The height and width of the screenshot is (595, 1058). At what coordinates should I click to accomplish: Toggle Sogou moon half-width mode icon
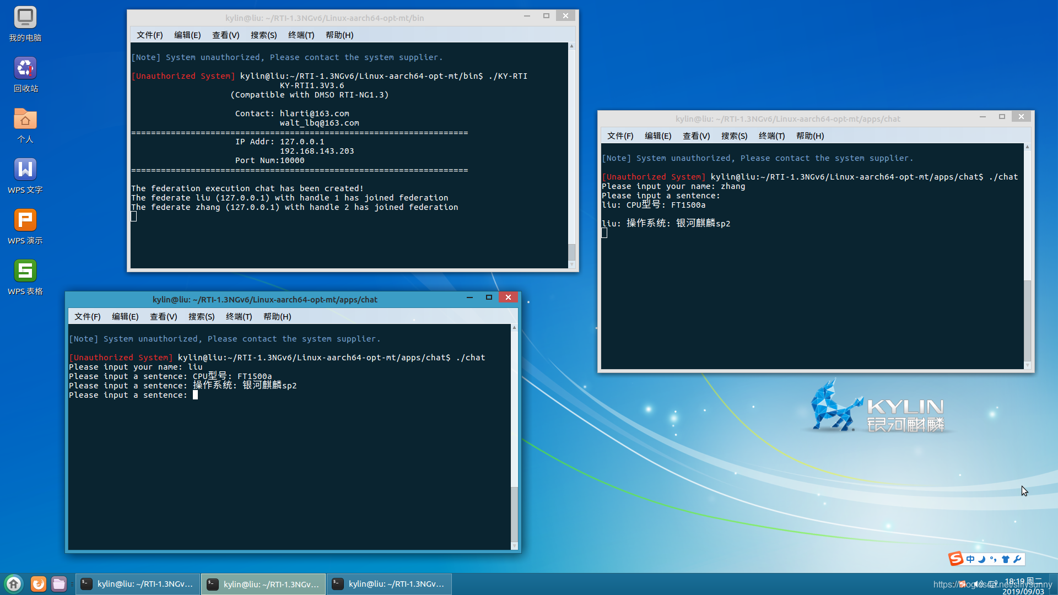[982, 559]
